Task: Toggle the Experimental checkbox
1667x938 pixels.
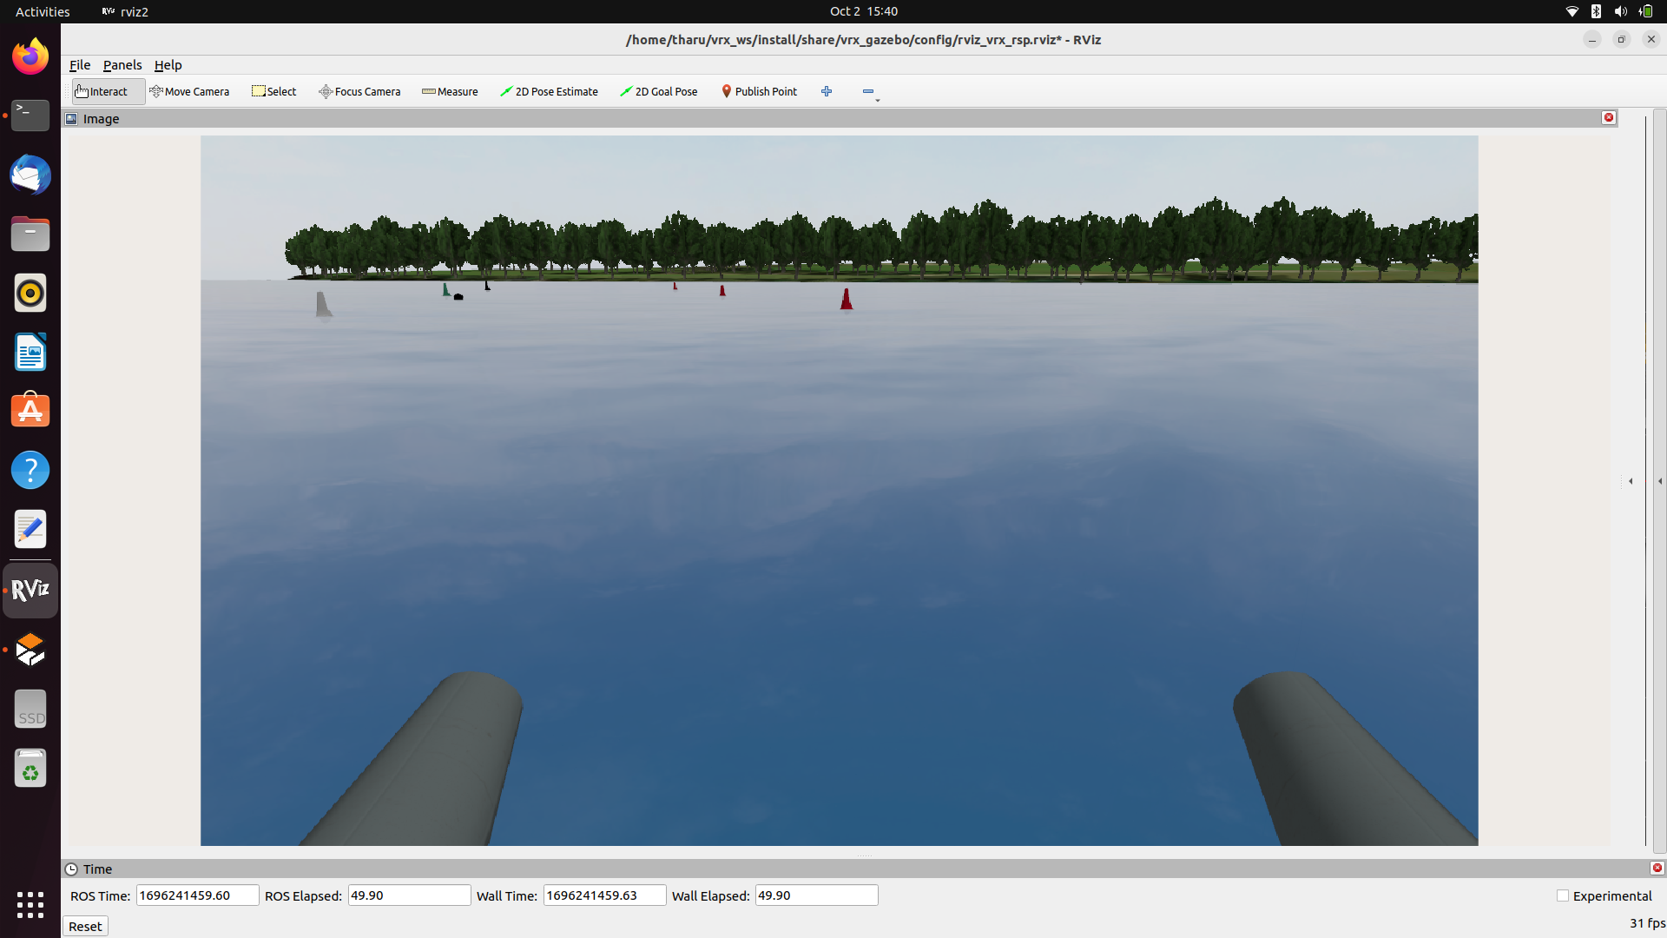Action: [x=1563, y=895]
